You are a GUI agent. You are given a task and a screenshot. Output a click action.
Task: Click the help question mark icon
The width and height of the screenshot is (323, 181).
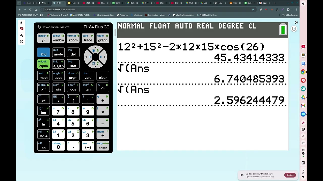21,41
